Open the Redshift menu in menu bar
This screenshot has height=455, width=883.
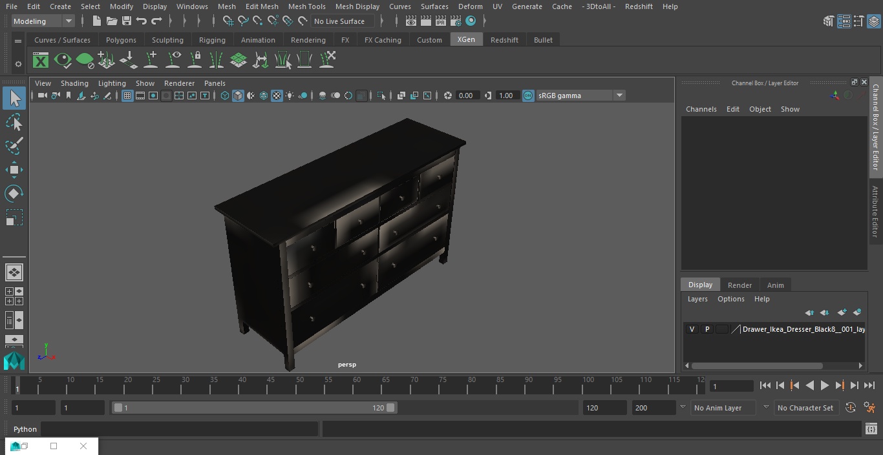[x=639, y=6]
